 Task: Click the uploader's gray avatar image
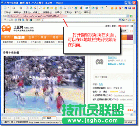(99, 62)
